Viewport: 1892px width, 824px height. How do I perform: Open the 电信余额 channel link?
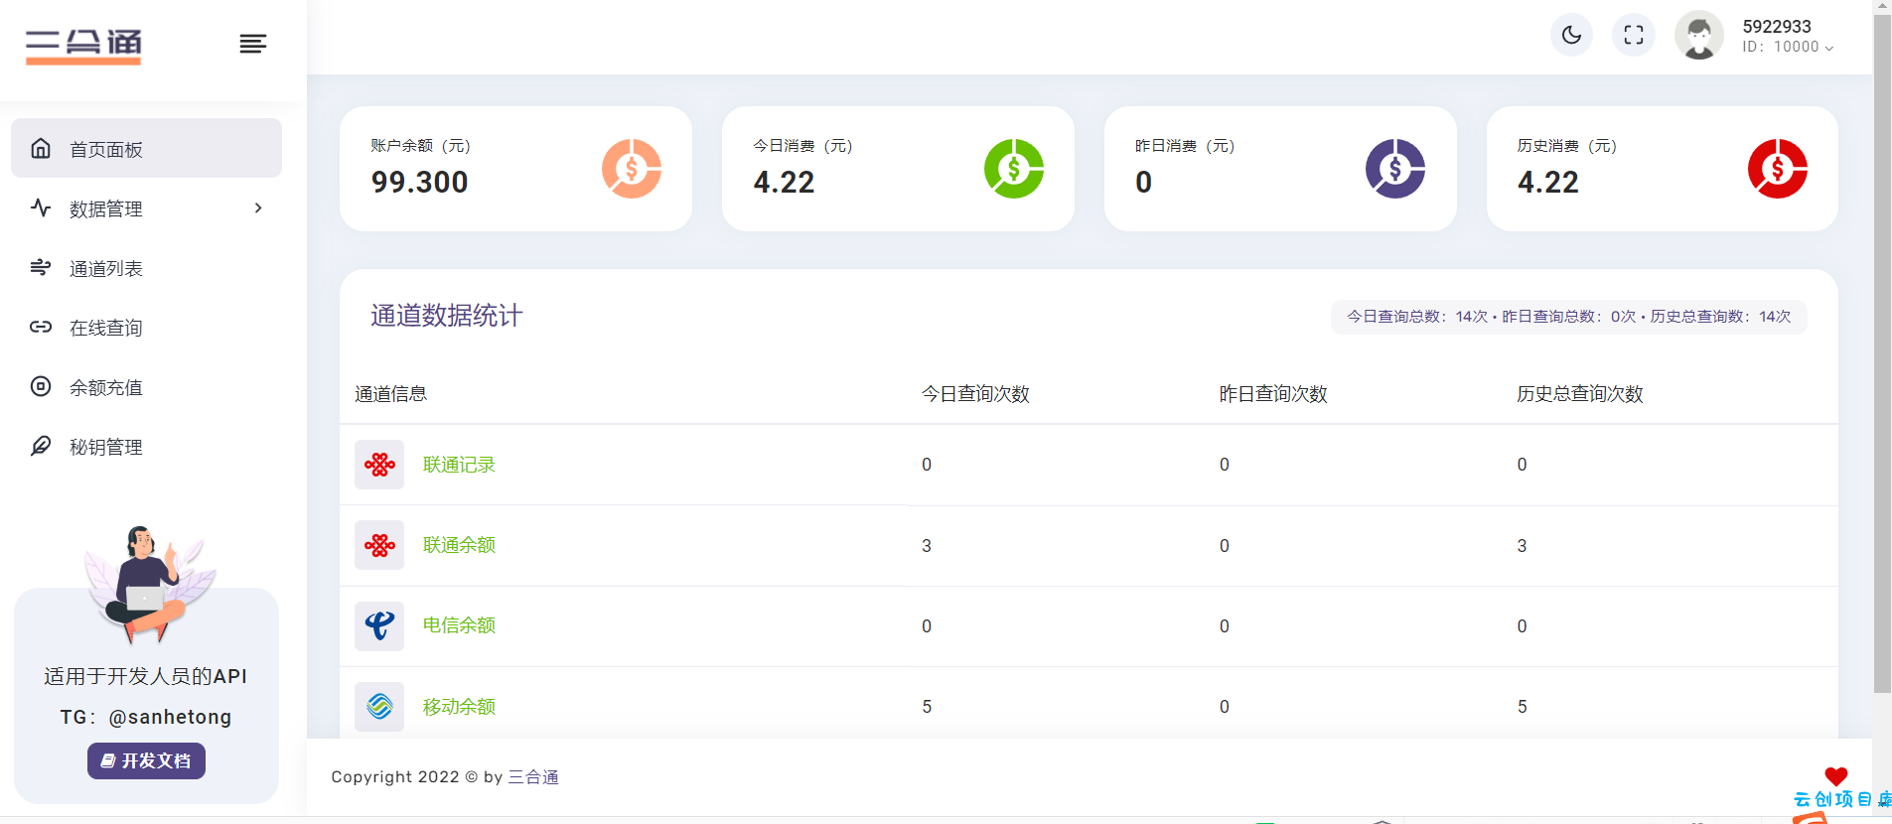(x=459, y=625)
